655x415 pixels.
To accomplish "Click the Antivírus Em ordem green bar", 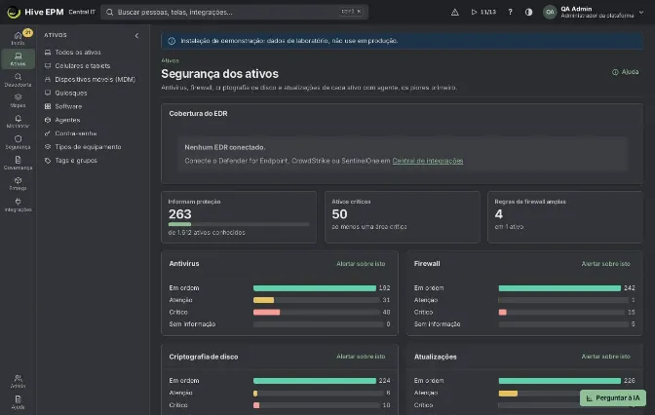I will tap(315, 288).
